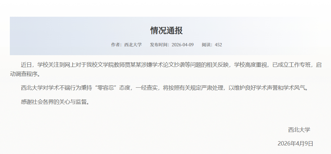
Task: Click the signature '西北大学' at the bottom
Action: pyautogui.click(x=299, y=130)
